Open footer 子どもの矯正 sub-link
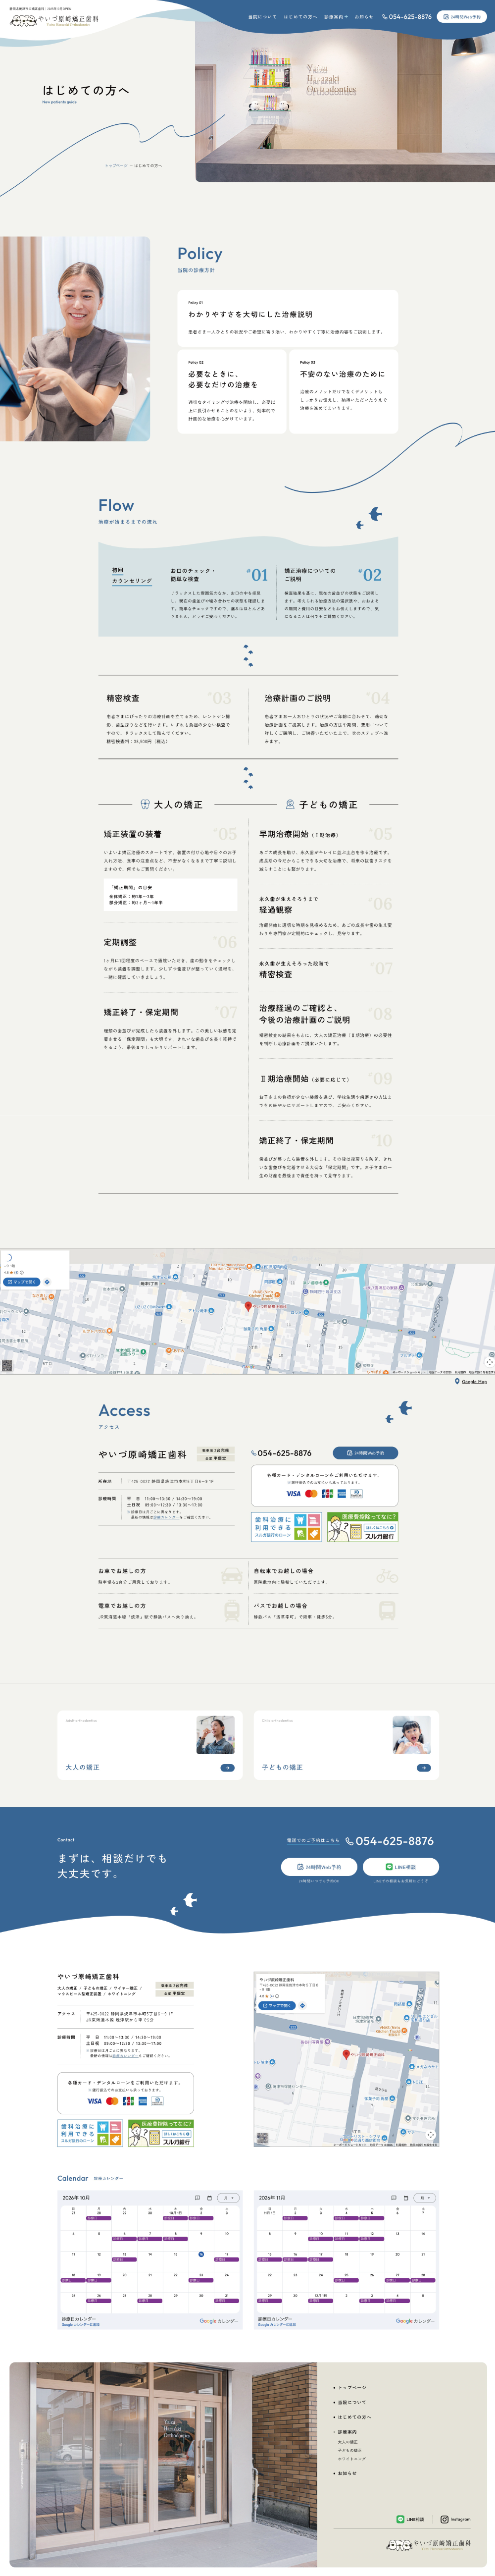 [349, 2450]
